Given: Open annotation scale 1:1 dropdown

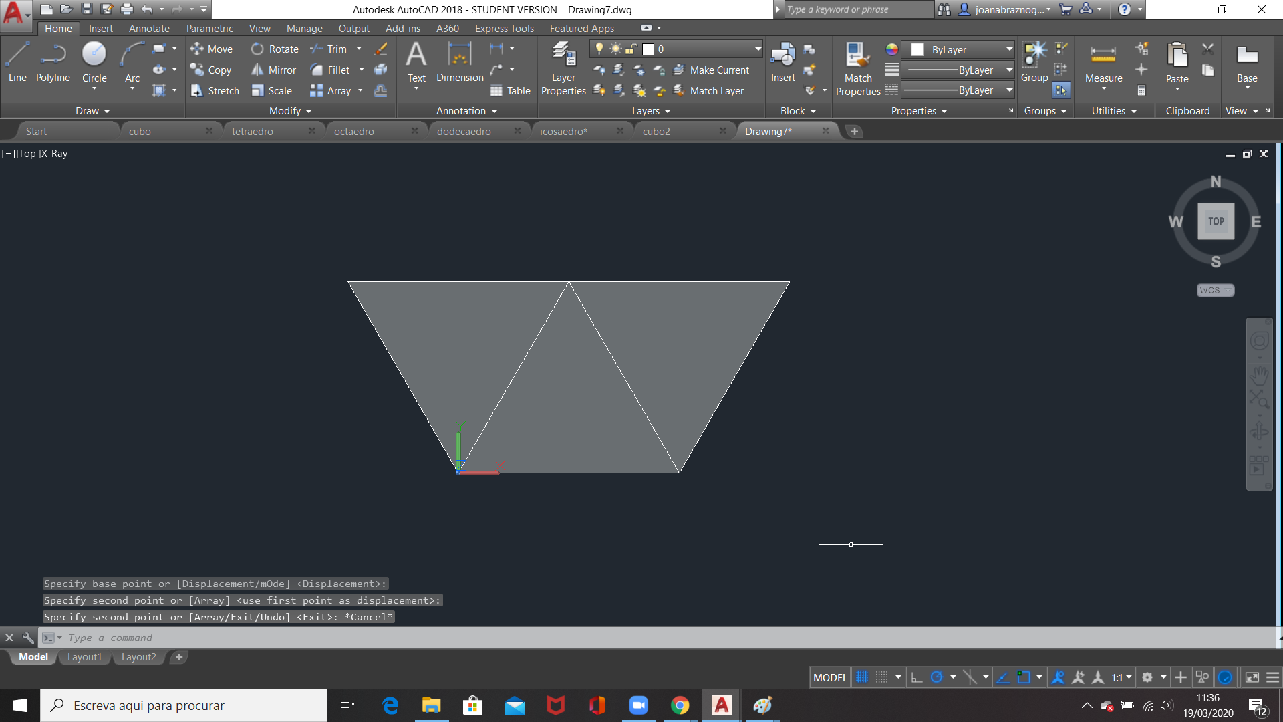Looking at the screenshot, I should (x=1122, y=677).
